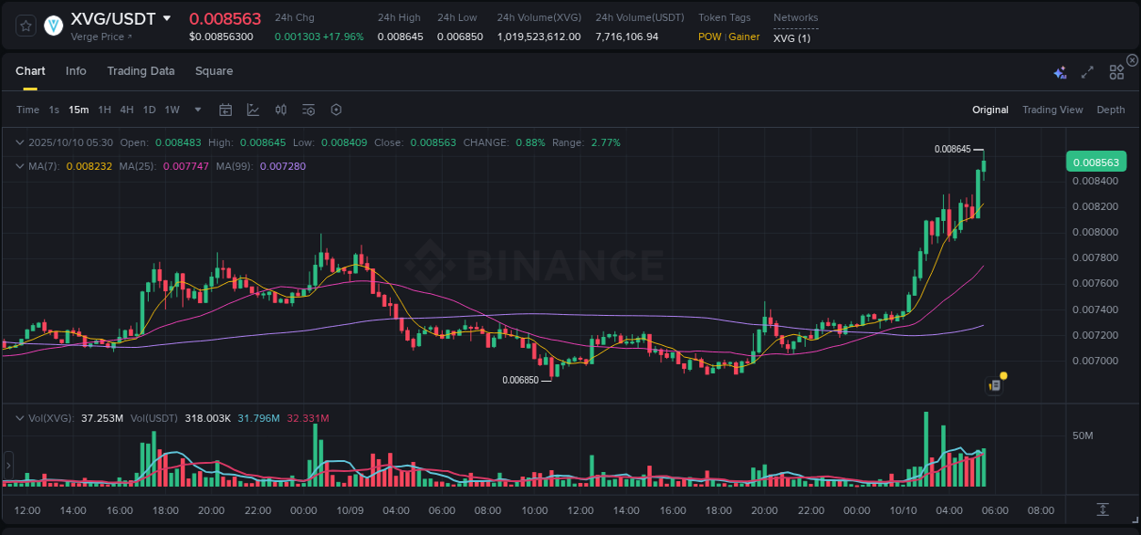
Task: Select the 1H timeframe
Action: point(104,109)
